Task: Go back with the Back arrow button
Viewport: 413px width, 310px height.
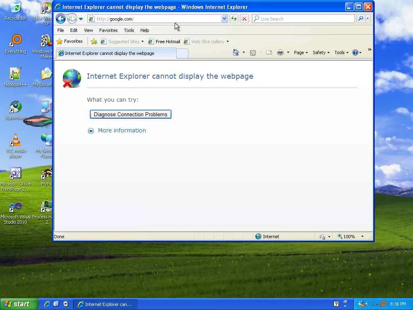Action: [x=60, y=19]
